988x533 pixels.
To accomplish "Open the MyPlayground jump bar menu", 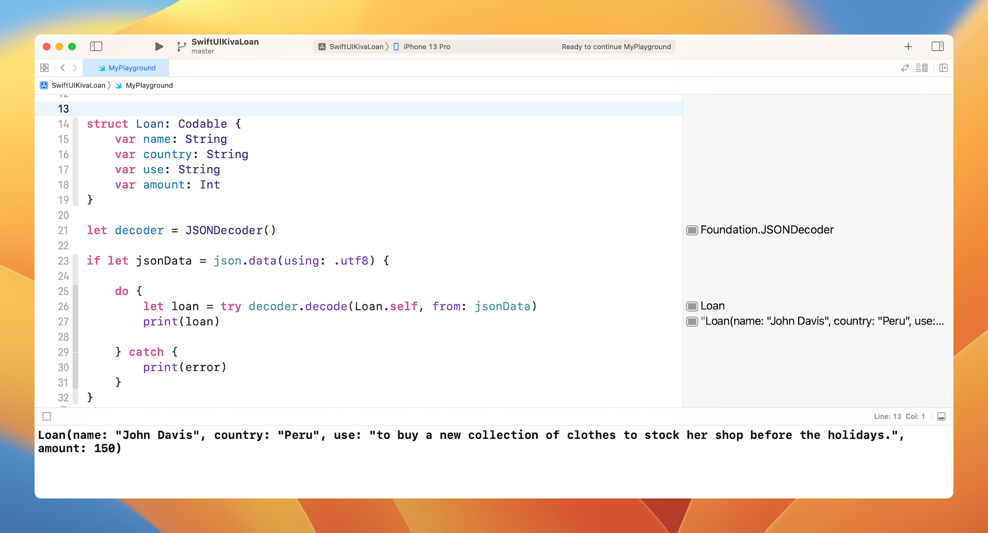I will point(149,85).
